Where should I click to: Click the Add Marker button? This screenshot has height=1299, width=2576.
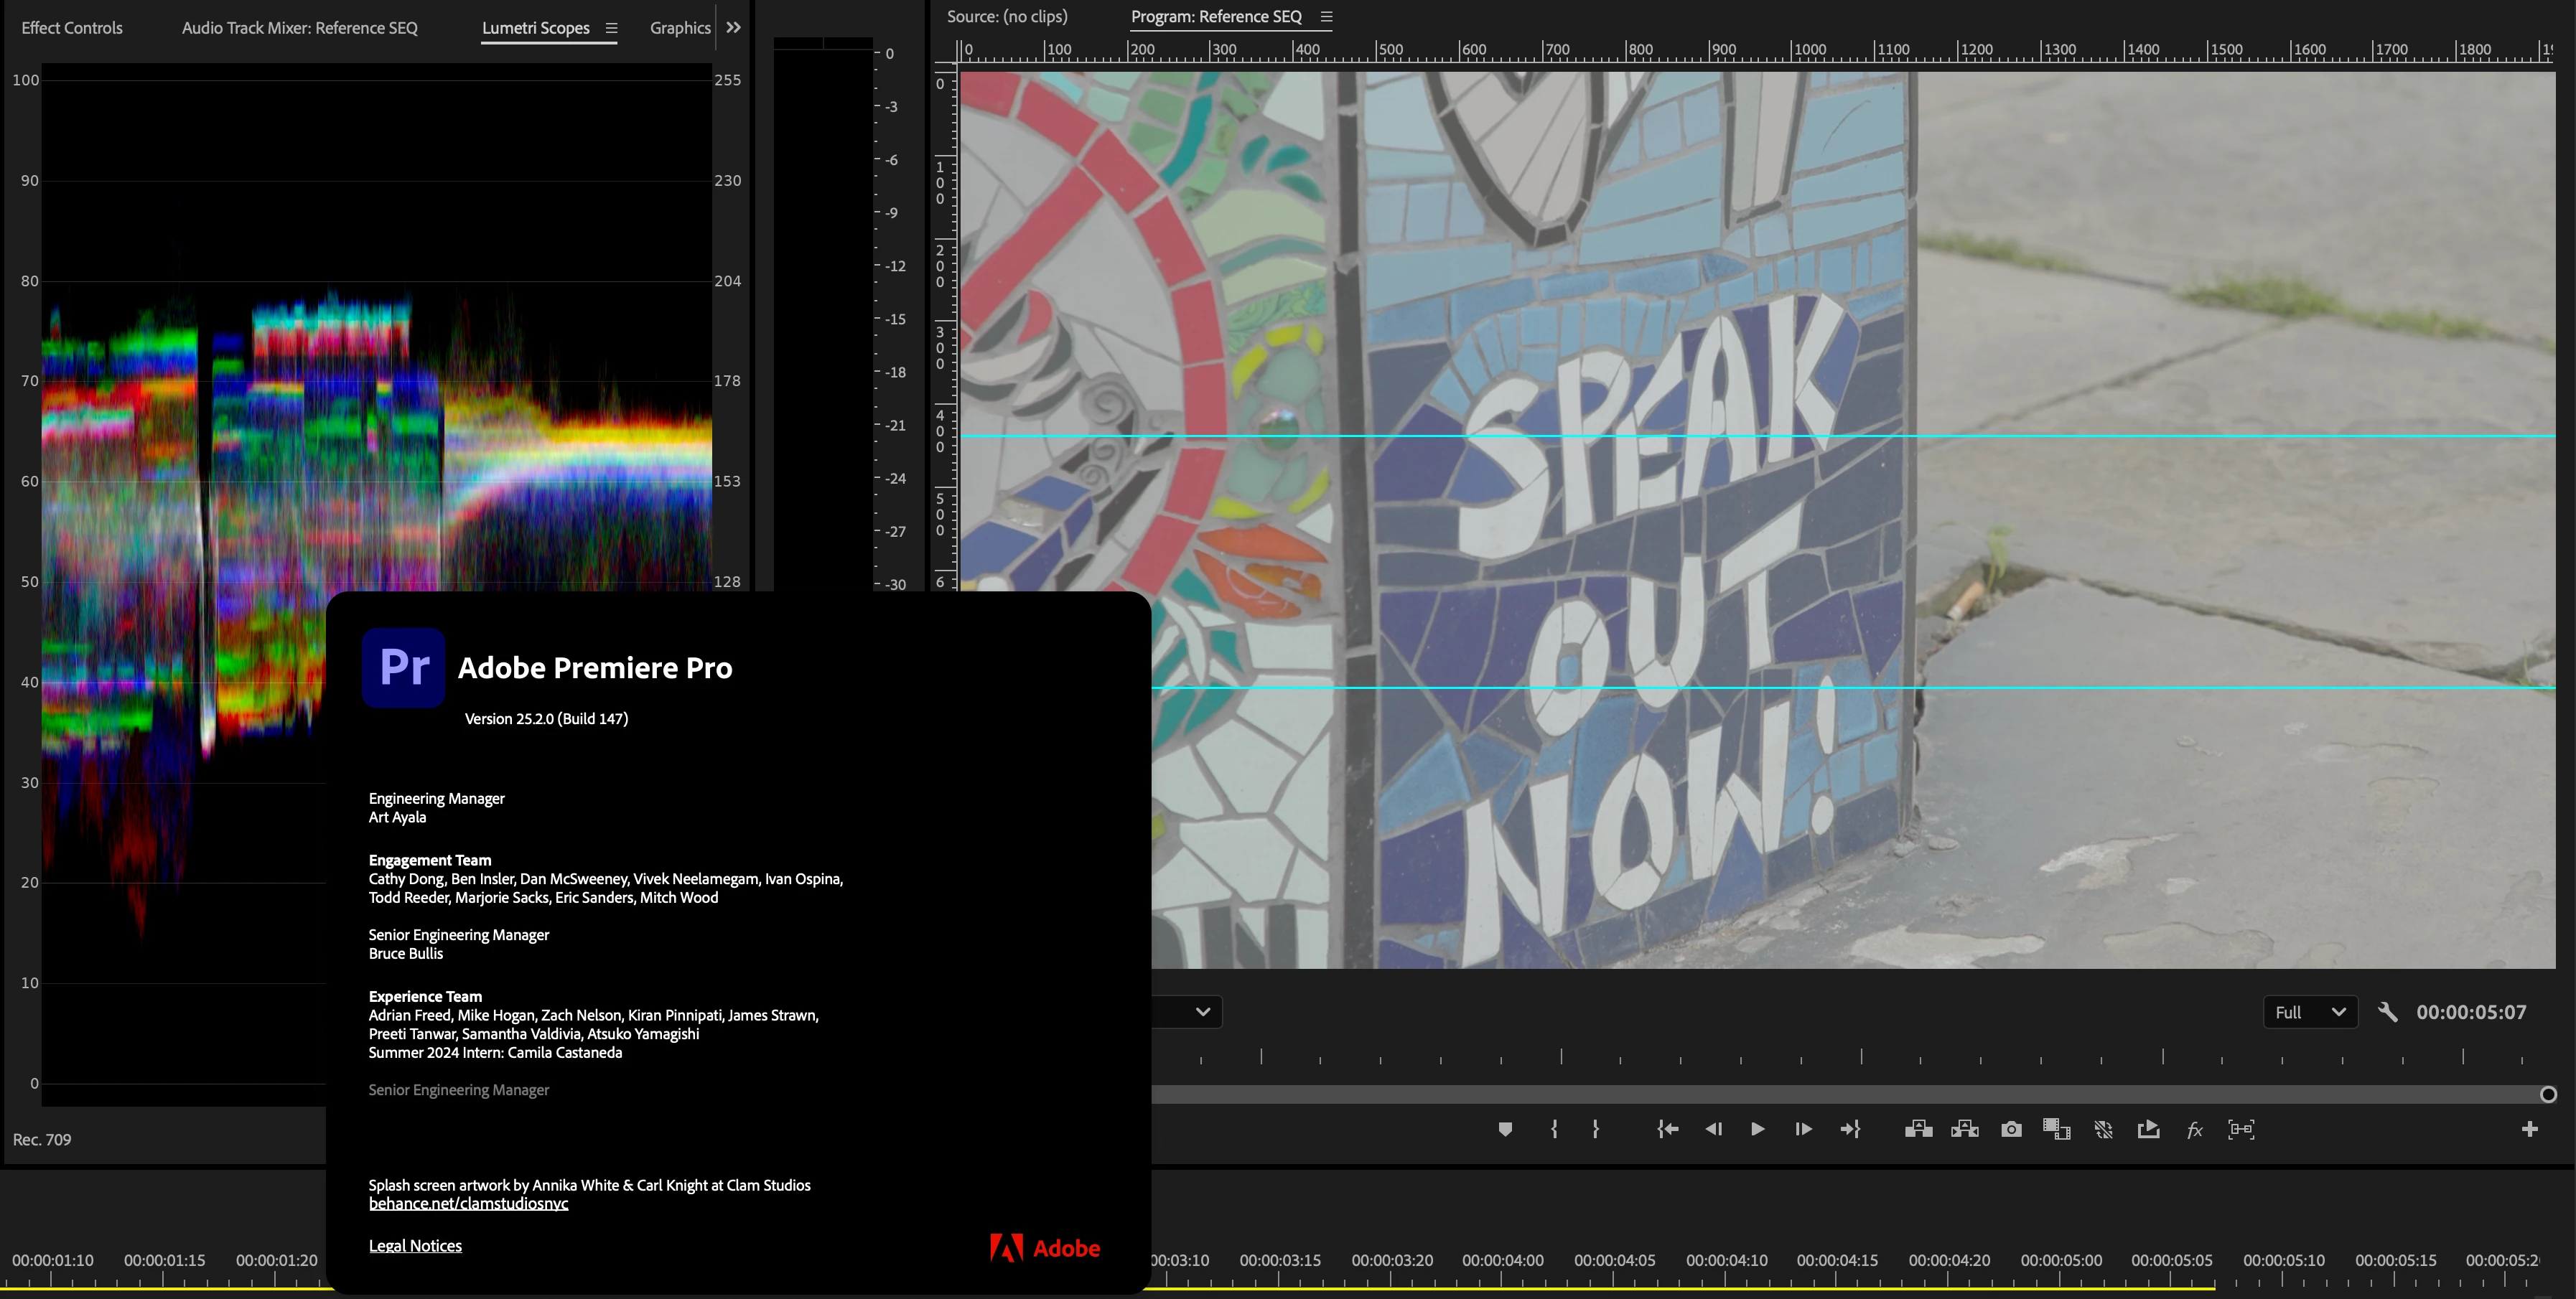pyautogui.click(x=1505, y=1129)
